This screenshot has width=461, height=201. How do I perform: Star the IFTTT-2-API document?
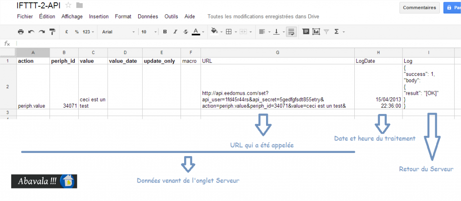pos(68,5)
